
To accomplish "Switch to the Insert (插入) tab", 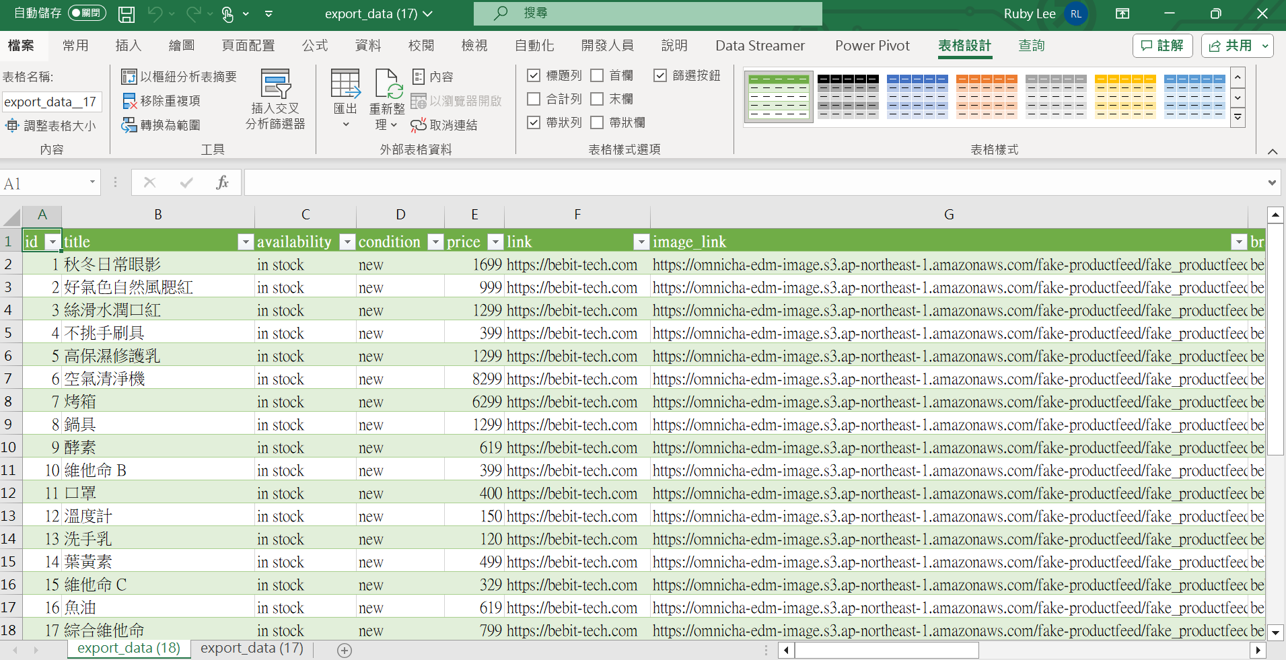I will pos(129,46).
